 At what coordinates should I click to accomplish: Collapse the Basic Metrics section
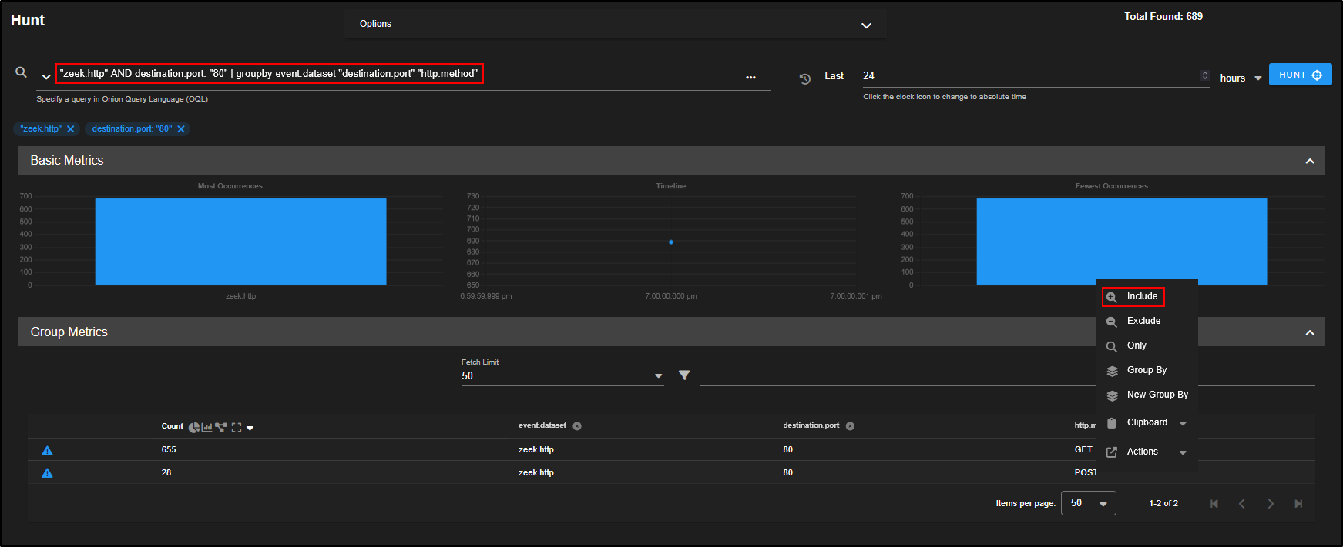[x=1310, y=162]
